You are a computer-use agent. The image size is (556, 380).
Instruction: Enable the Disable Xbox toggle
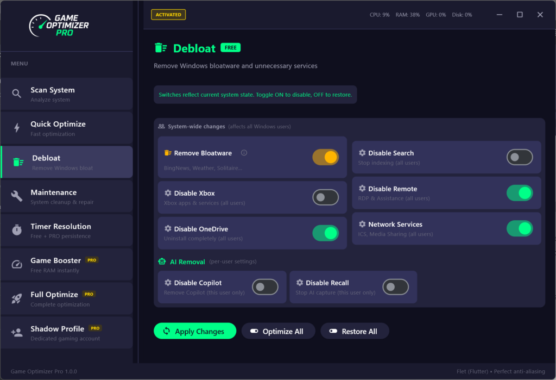tap(325, 197)
